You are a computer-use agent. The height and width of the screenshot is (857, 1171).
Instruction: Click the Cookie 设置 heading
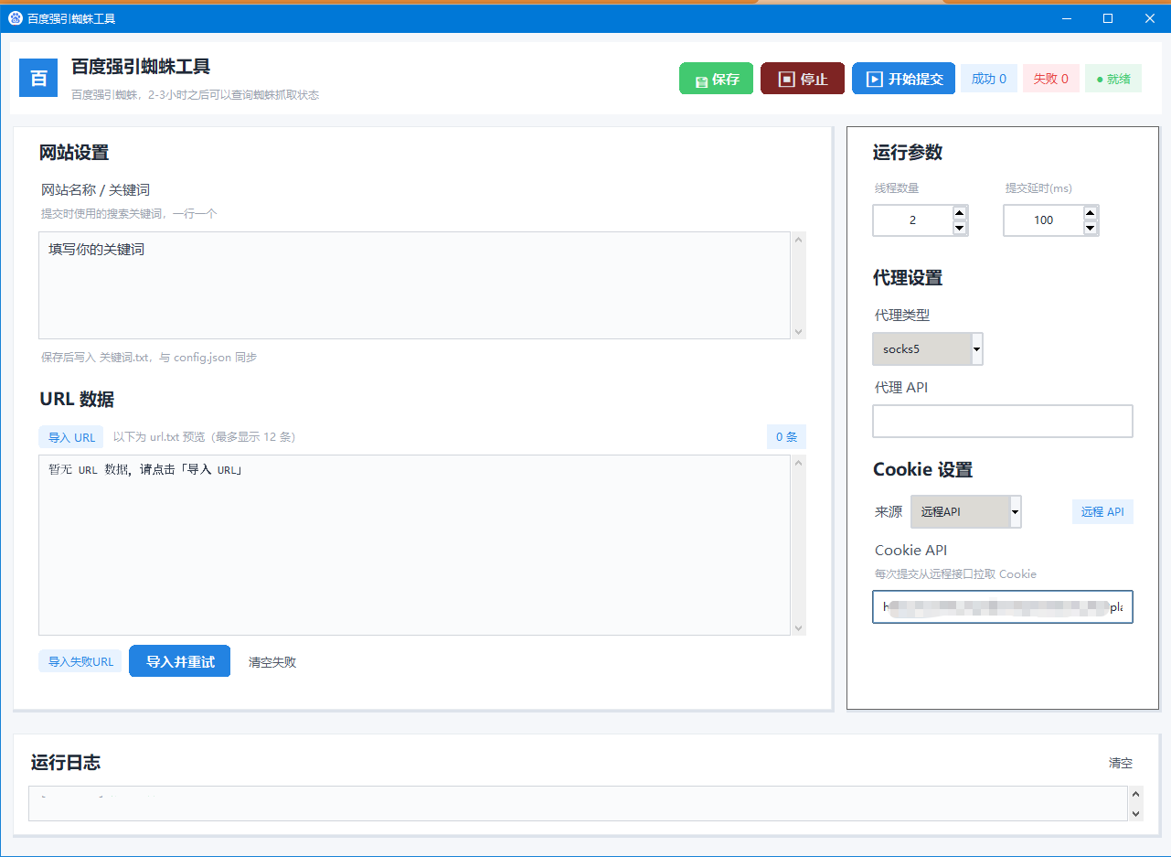pos(923,470)
